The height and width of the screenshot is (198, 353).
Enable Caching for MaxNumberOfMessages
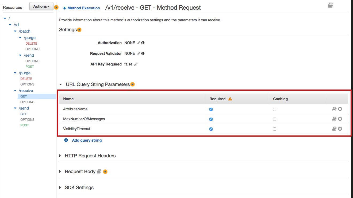tap(275, 119)
